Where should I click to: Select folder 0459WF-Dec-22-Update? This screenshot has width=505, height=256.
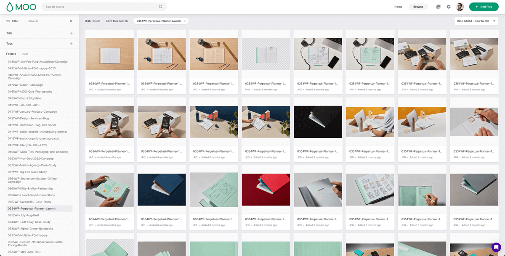pos(24,98)
